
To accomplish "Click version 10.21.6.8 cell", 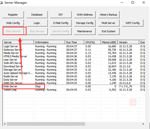I will click(125, 83).
